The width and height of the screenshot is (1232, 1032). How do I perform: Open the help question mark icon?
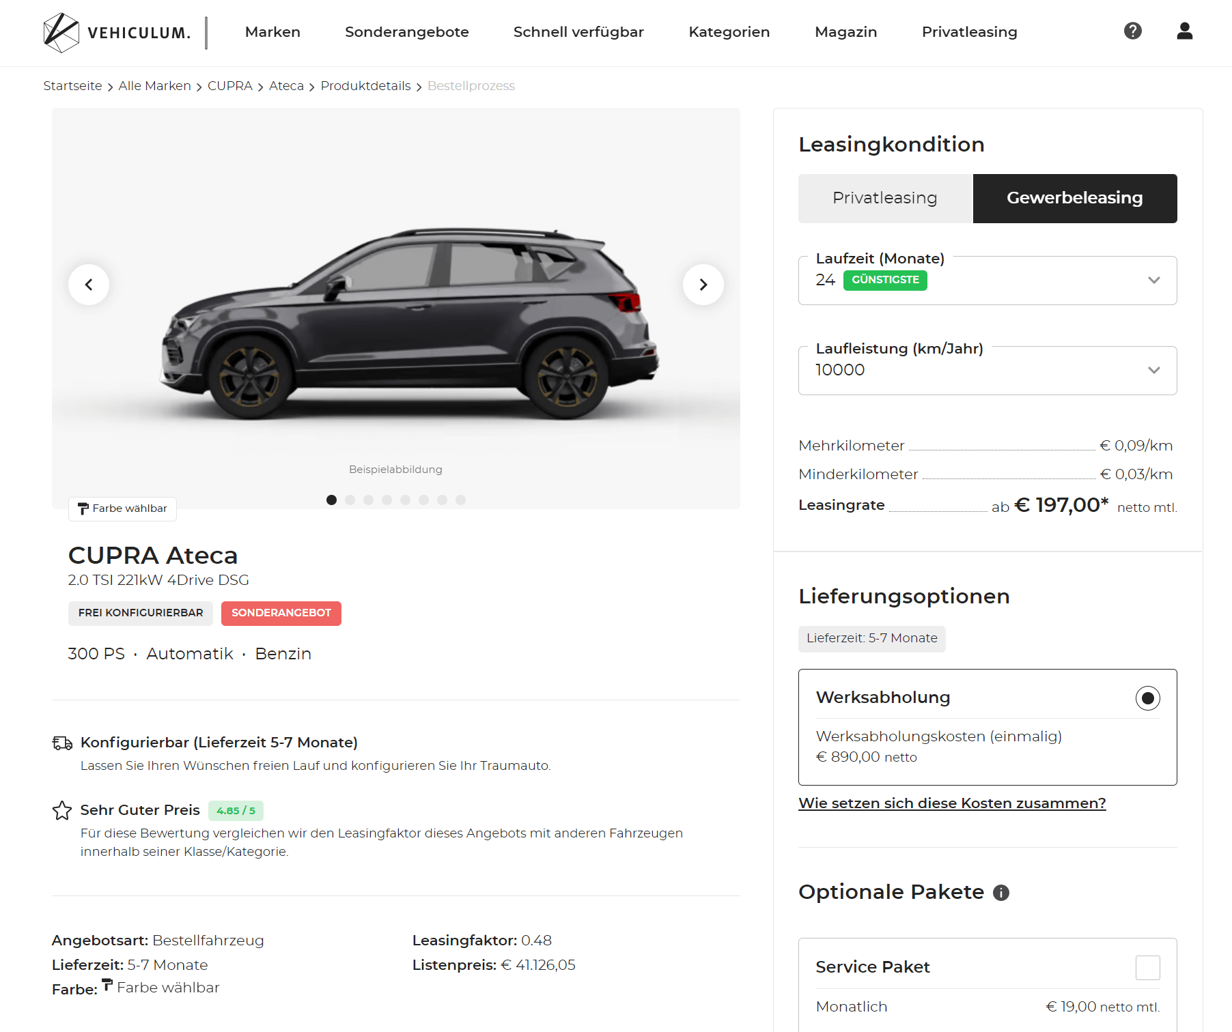(x=1133, y=31)
